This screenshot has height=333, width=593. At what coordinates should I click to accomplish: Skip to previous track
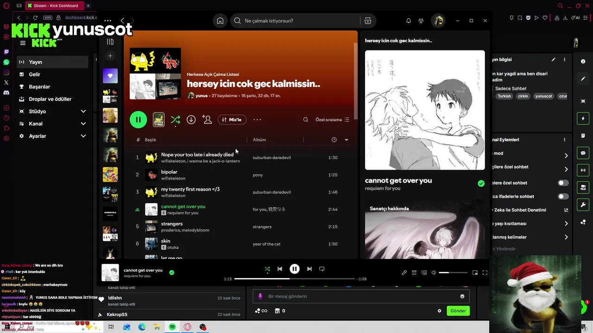(280, 269)
